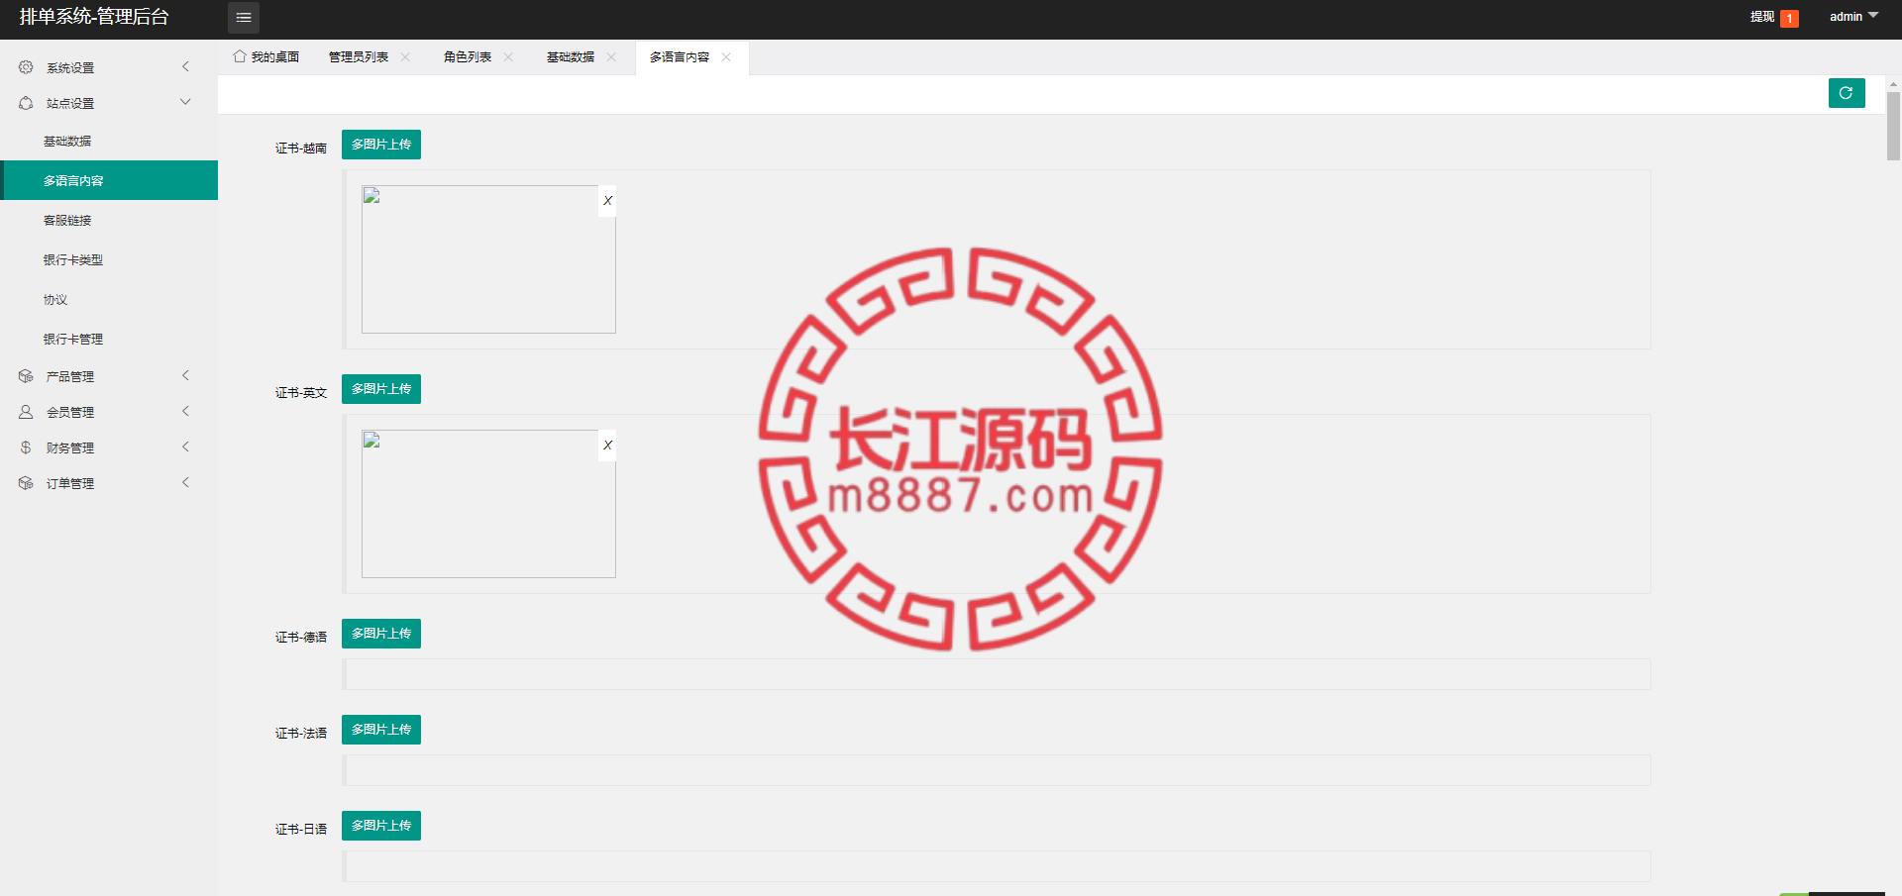
Task: Collapse the 站点设置 menu chevron
Action: (185, 103)
